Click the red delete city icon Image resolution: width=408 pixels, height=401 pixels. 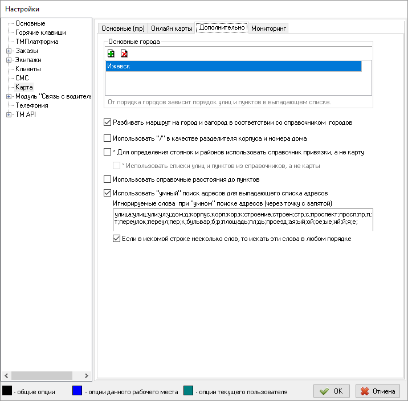[x=124, y=53]
